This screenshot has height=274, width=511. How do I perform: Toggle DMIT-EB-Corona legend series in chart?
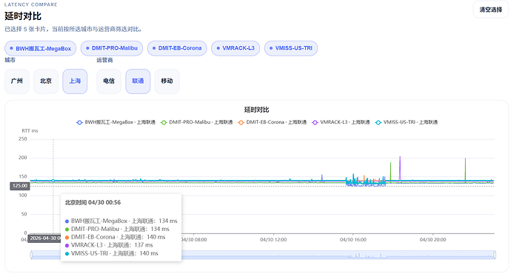(x=272, y=122)
